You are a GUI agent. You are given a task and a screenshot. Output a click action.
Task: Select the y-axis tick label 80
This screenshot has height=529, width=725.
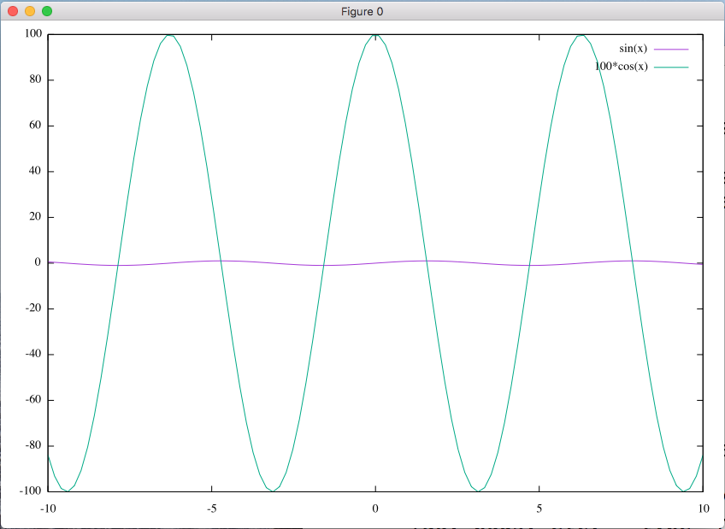tap(36, 80)
